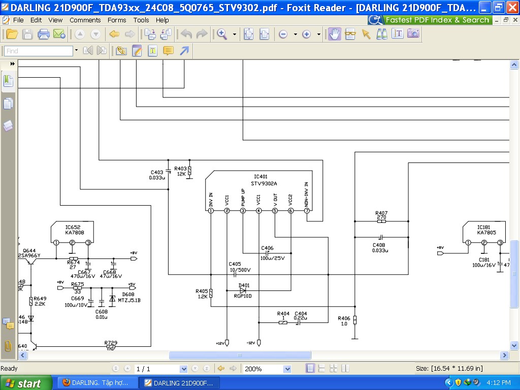Open the Find options dropdown arrow
Screen dimensions: 520x390
pyautogui.click(x=76, y=50)
